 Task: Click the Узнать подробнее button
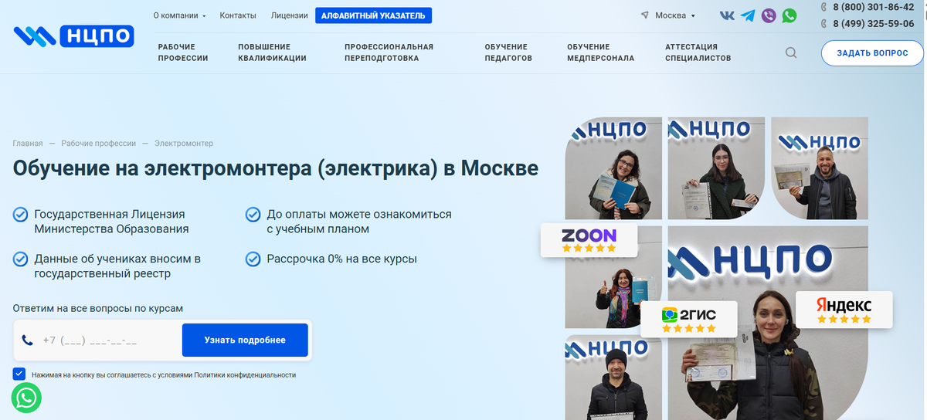[245, 340]
